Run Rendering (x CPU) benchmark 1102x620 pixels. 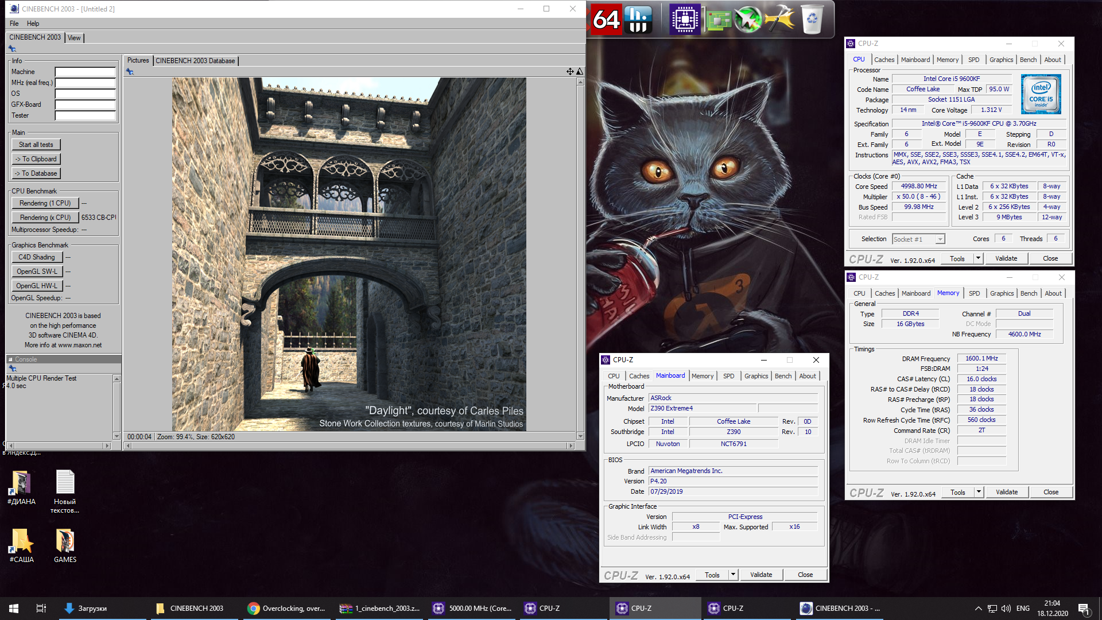click(x=45, y=218)
